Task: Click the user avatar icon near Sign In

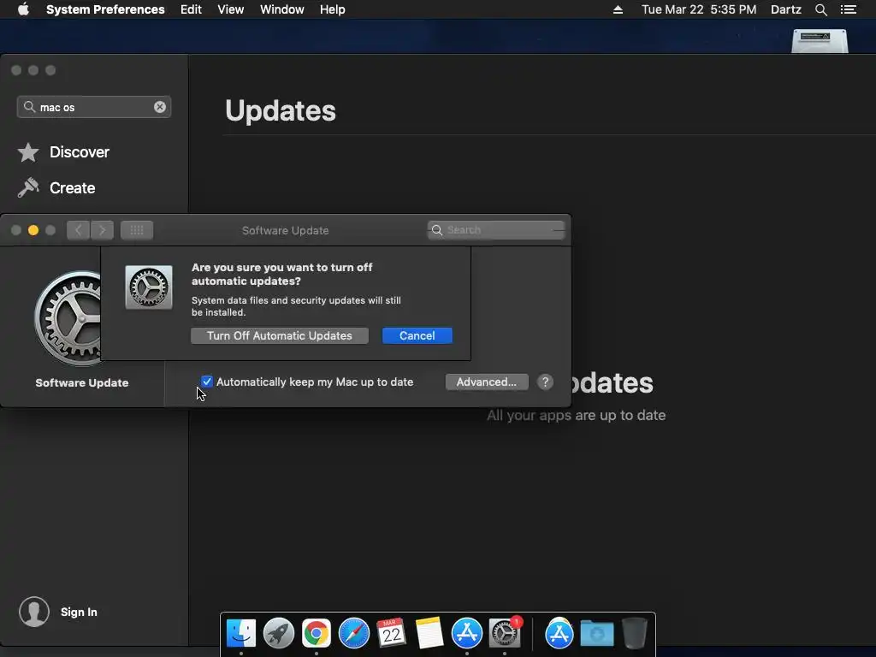Action: [x=34, y=611]
